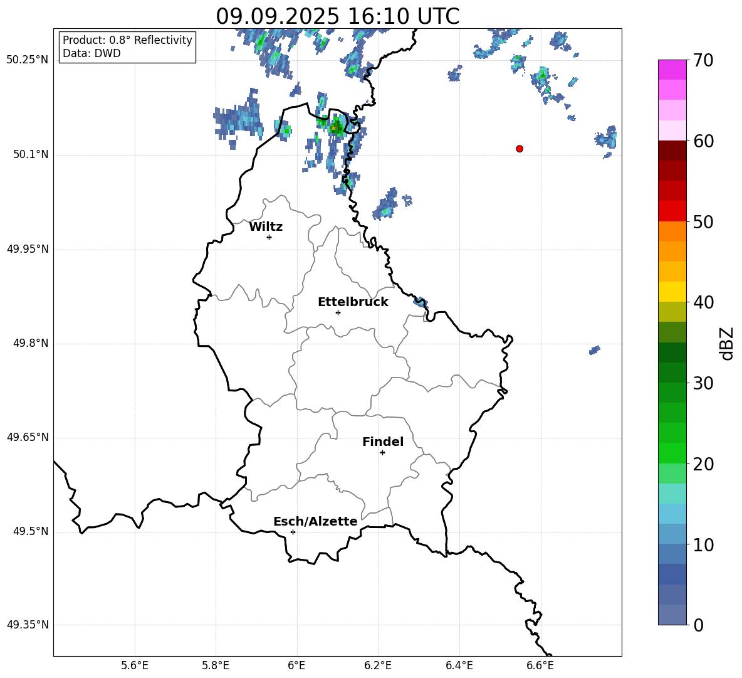Click the Wiltz label
This screenshot has width=742, height=678.
click(x=266, y=227)
